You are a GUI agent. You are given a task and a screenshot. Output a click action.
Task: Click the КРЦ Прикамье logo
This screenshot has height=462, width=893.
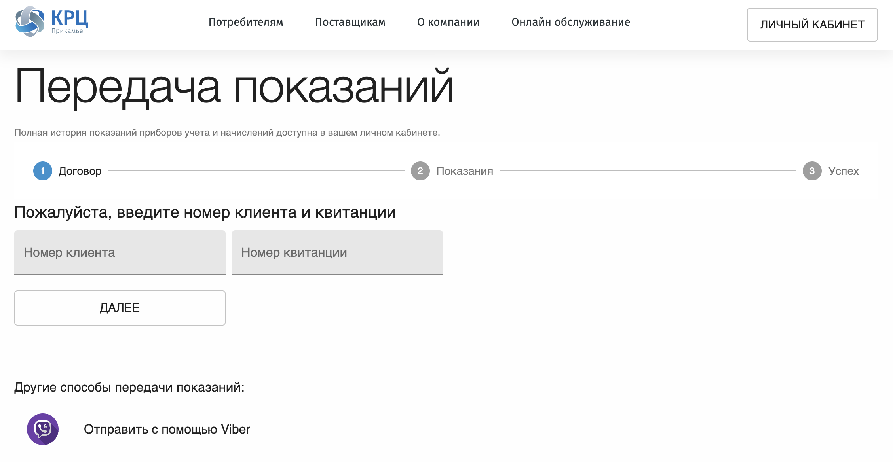(x=51, y=21)
